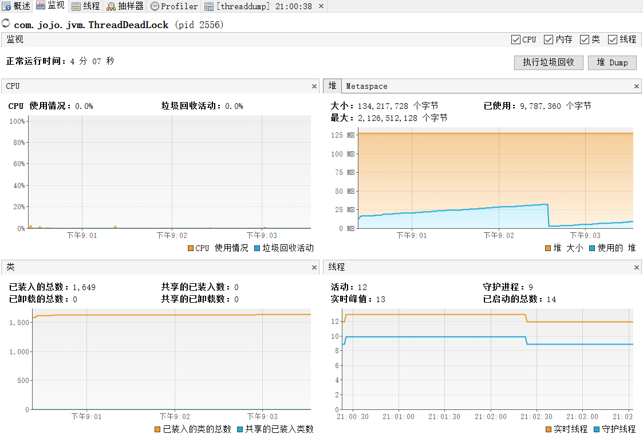The image size is (643, 434).
Task: Click blue 守护线程 legend swatch
Action: pyautogui.click(x=597, y=429)
